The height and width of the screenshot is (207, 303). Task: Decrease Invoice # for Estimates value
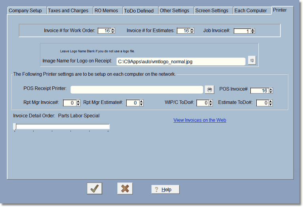tap(192, 32)
